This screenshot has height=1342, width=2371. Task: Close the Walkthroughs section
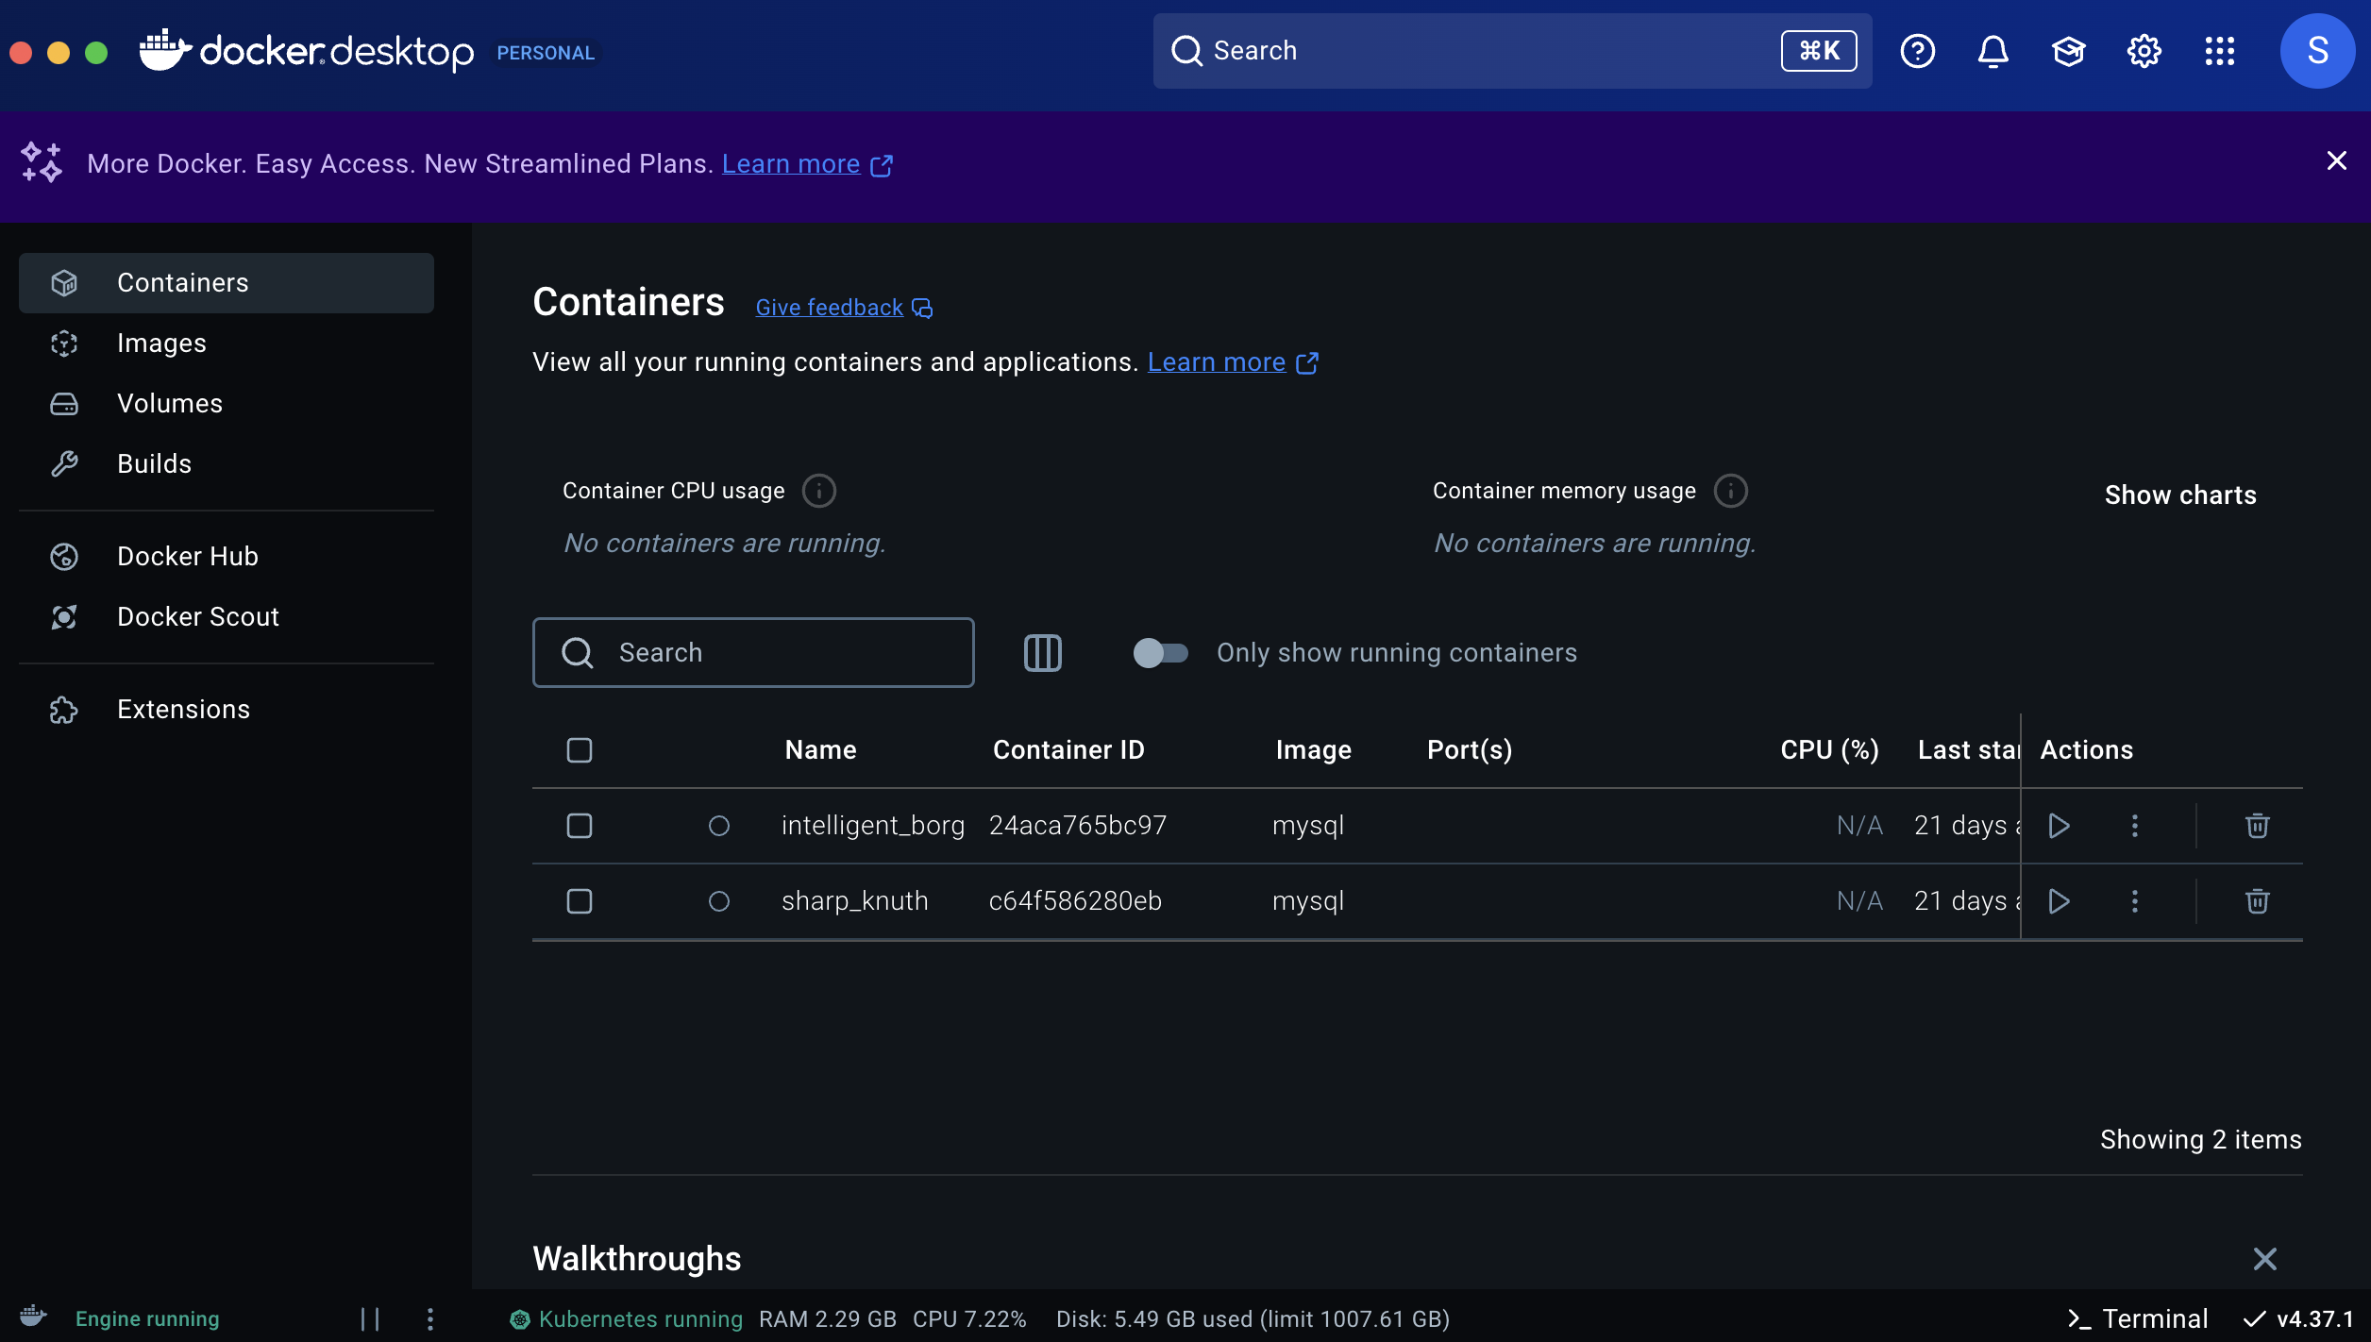[2264, 1259]
